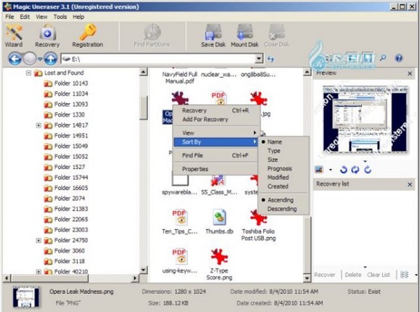Rotate preview image clockwise
Screen dimensions: 420x312
click(368, 170)
